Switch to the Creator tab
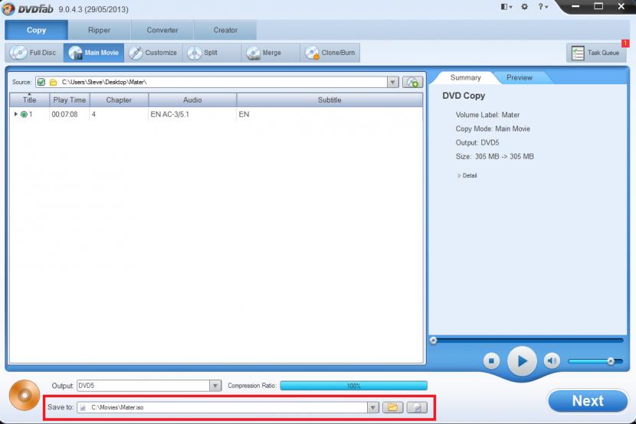Image resolution: width=636 pixels, height=424 pixels. pyautogui.click(x=225, y=30)
